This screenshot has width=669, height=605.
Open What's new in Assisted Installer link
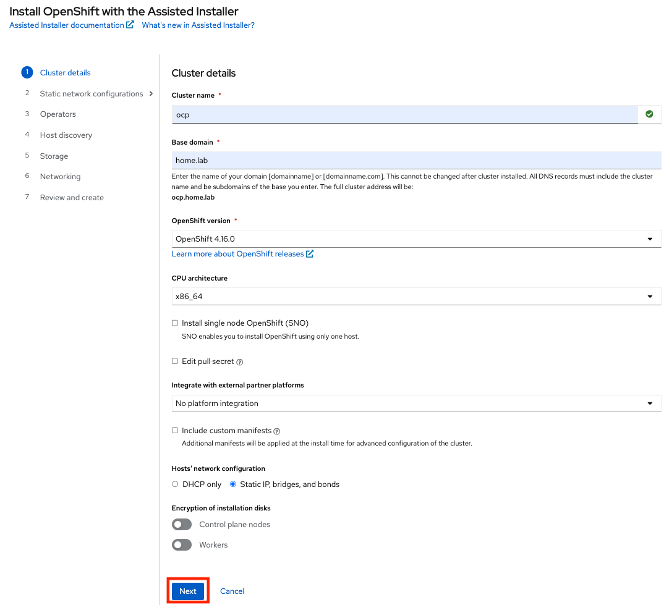pos(198,25)
